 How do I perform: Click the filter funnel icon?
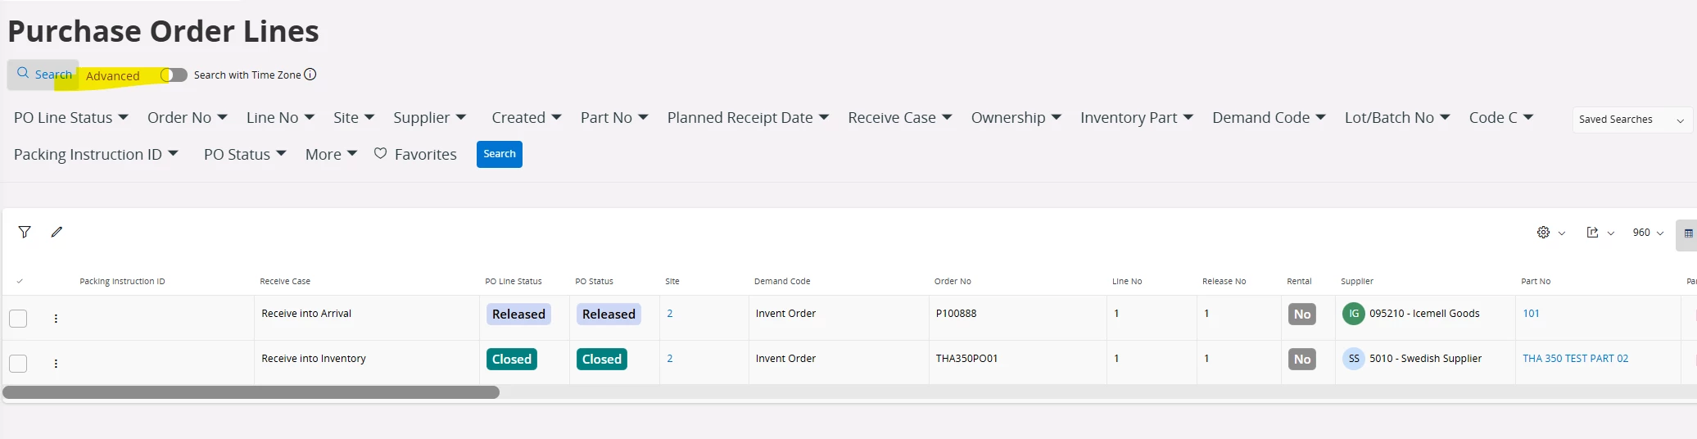tap(25, 232)
